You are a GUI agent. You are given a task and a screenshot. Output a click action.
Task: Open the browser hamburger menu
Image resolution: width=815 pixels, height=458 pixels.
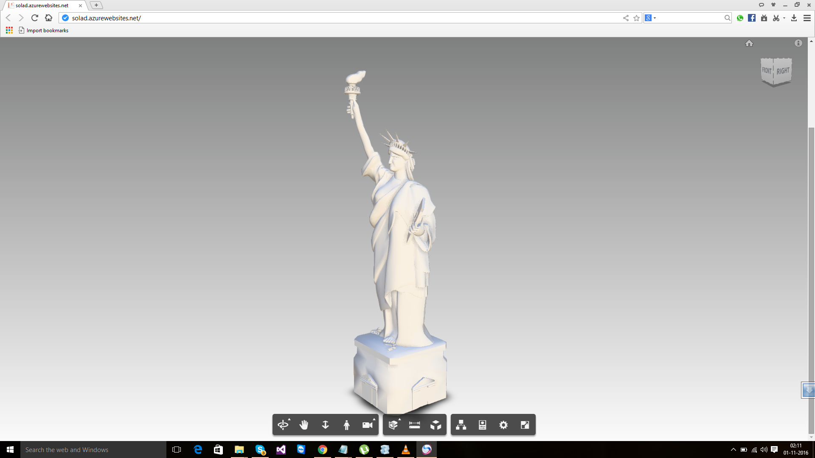coord(807,18)
